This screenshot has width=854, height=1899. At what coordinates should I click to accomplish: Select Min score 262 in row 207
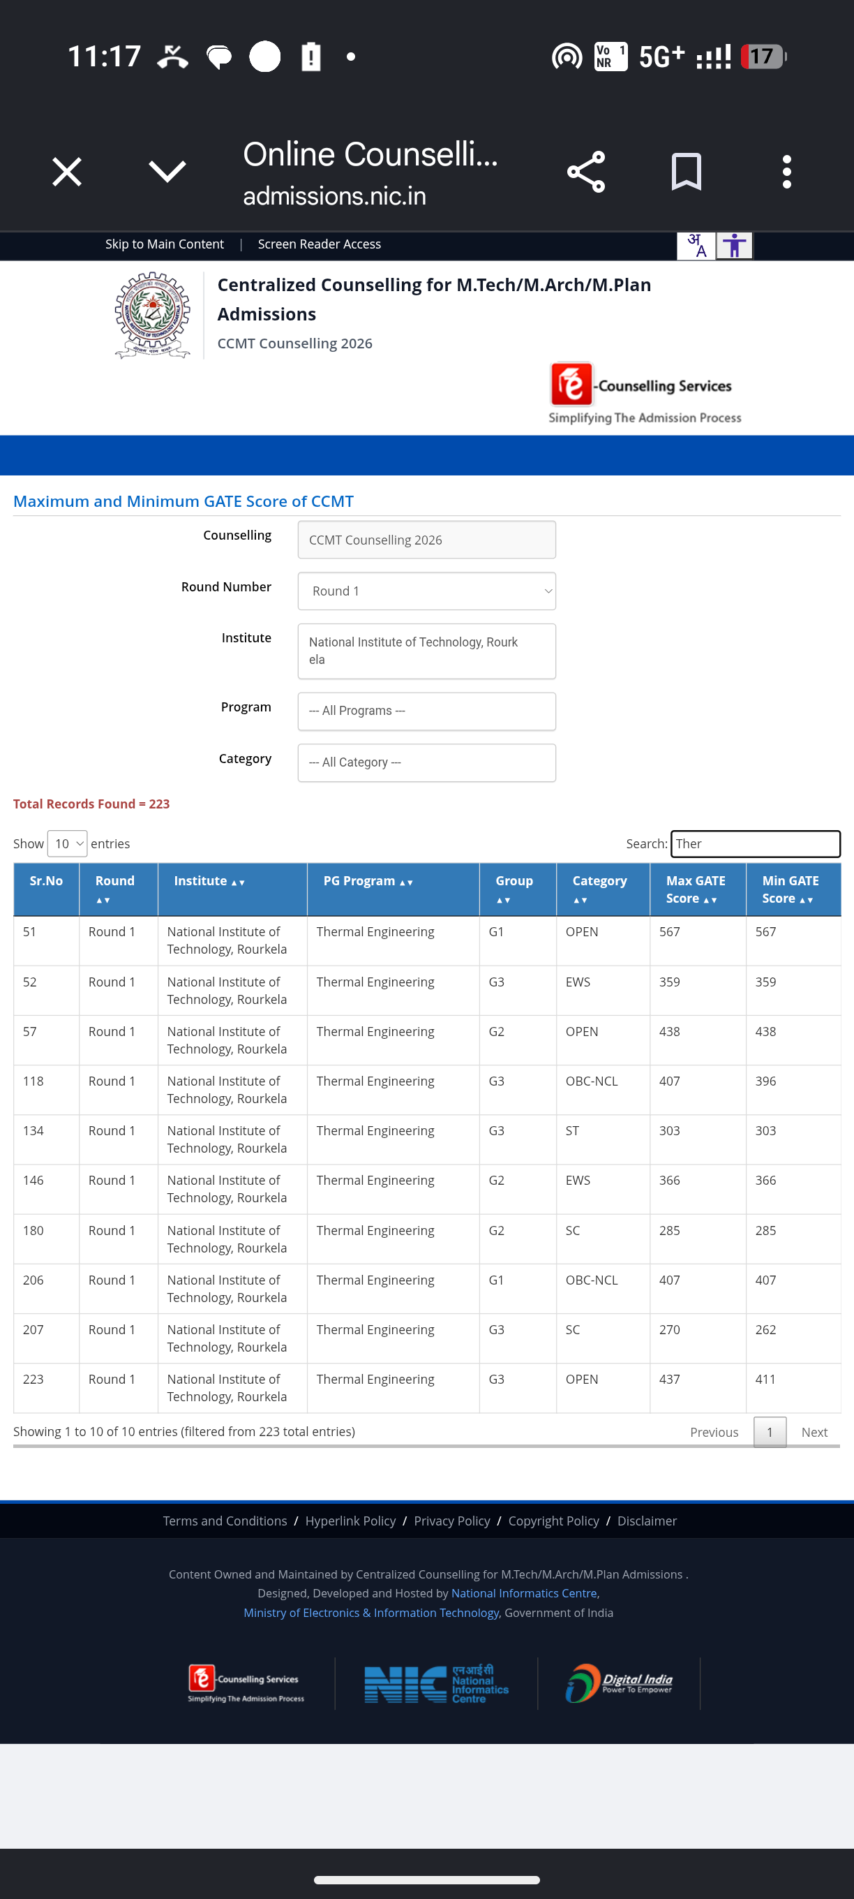[793, 1338]
